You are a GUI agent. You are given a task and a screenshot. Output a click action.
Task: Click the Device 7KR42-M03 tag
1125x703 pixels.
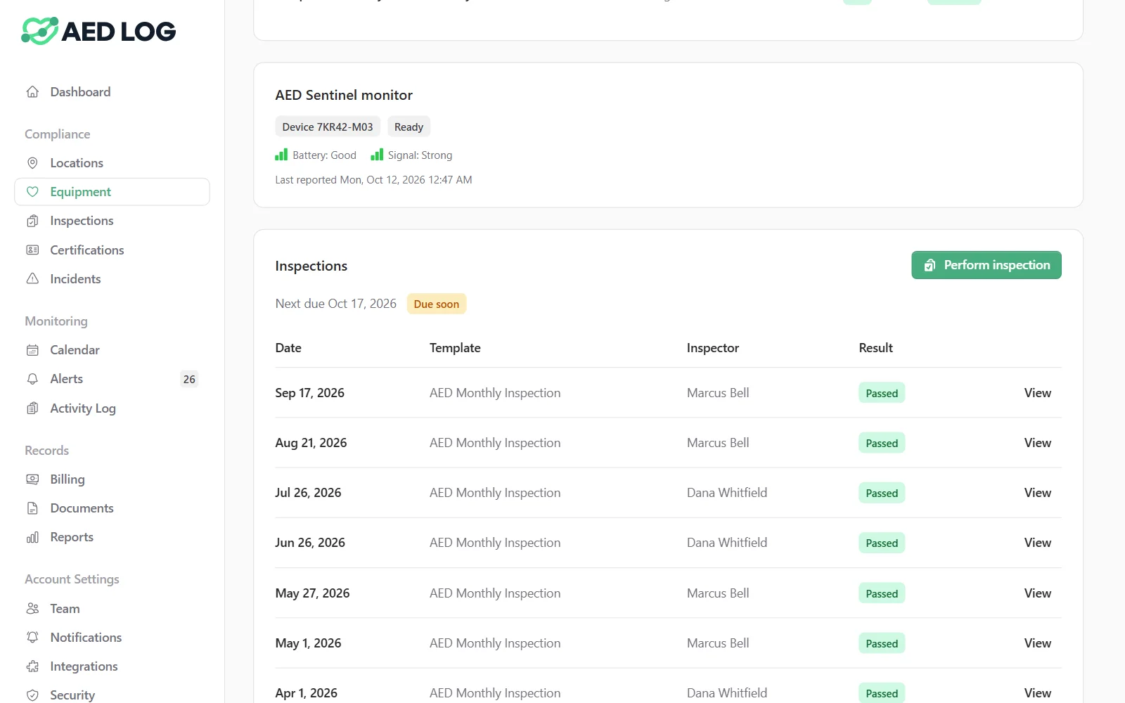pos(328,127)
